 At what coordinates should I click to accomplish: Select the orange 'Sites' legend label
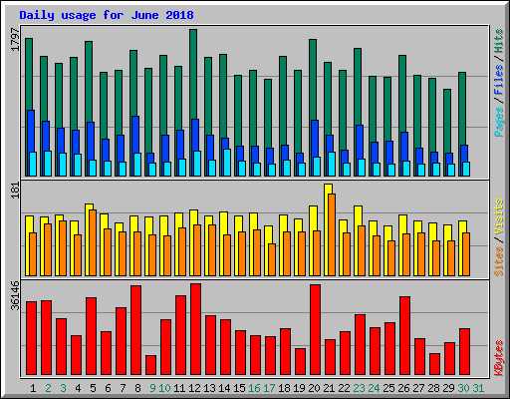[x=499, y=261]
